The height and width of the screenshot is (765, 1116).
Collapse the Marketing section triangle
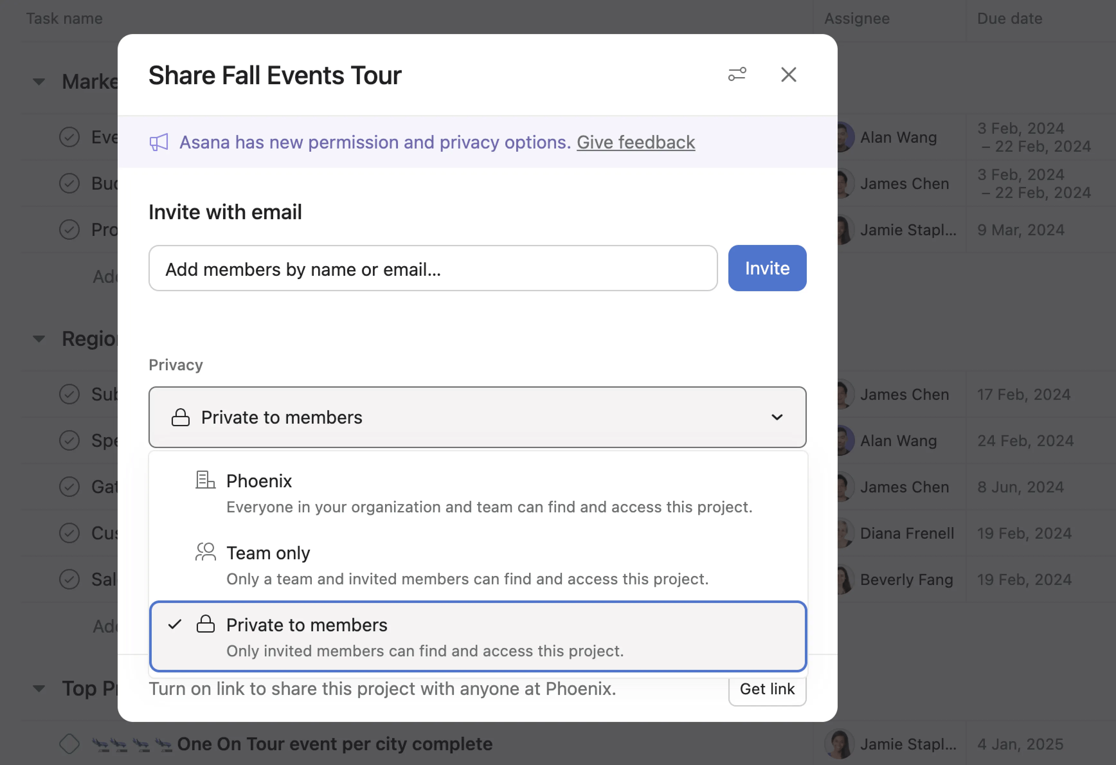click(x=40, y=82)
